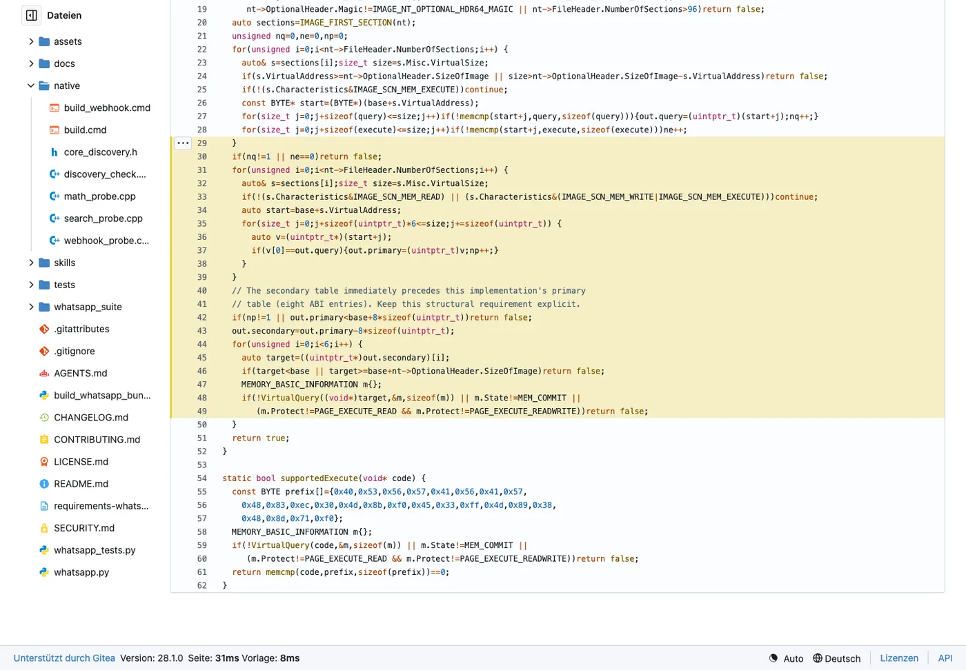
Task: Collapse the file tree sidebar panel icon
Action: click(32, 15)
